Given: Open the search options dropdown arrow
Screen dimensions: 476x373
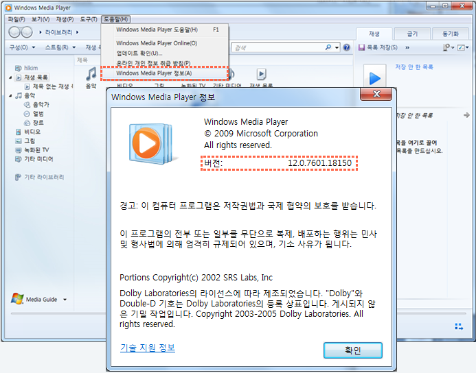Looking at the screenshot, I should click(x=337, y=47).
